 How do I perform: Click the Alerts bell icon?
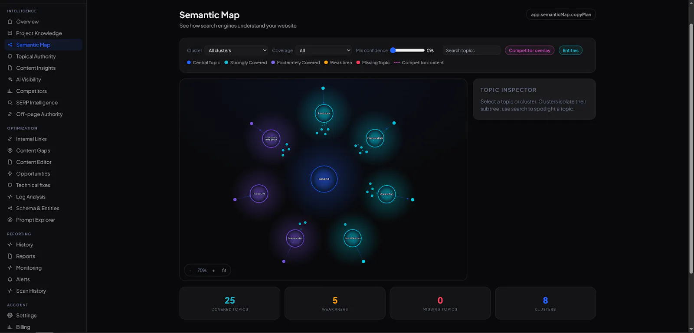coord(10,279)
